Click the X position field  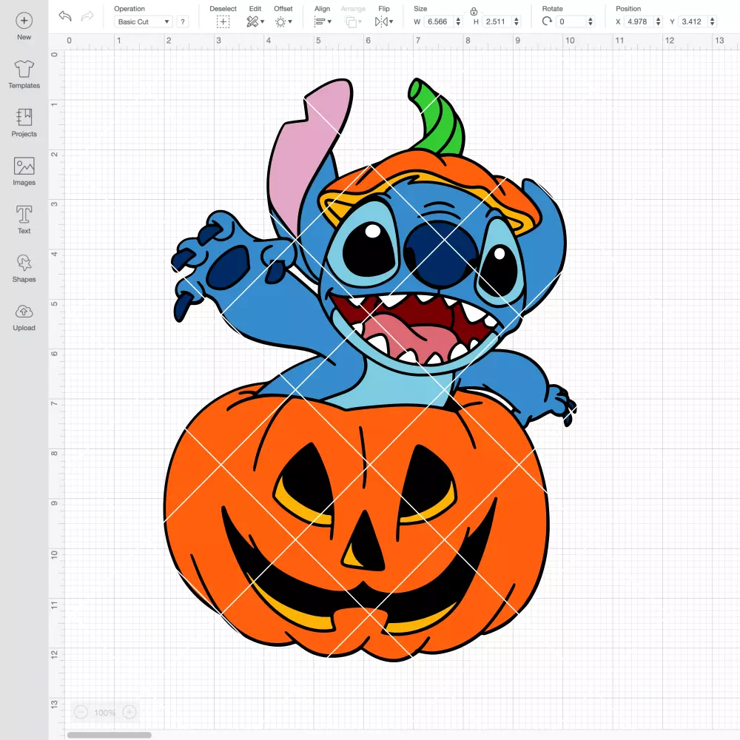639,21
